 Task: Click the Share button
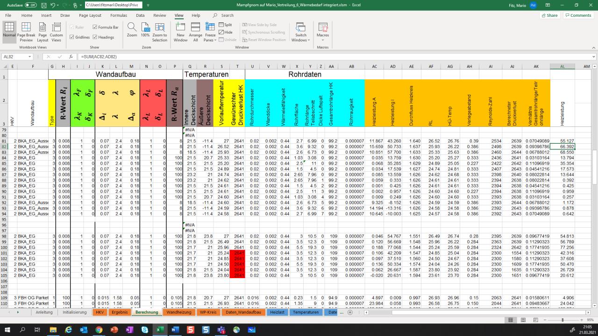pyautogui.click(x=549, y=15)
